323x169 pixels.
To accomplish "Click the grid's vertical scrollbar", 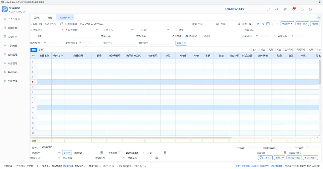I will click(320, 72).
